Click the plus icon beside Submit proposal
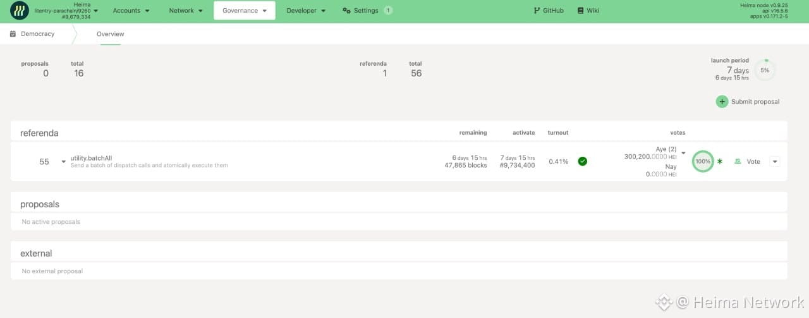809x318 pixels. [x=722, y=102]
